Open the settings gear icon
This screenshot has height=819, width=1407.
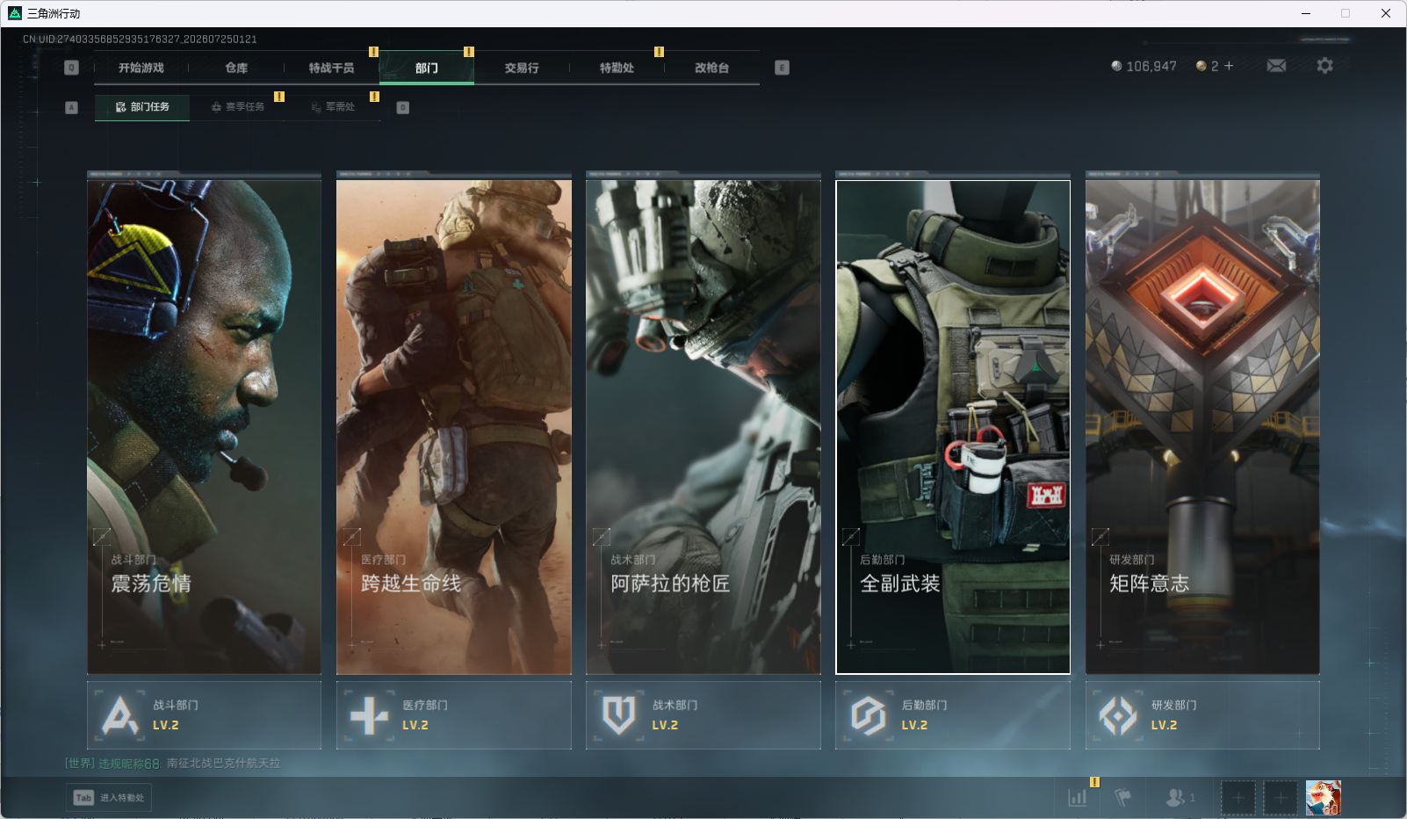1325,66
